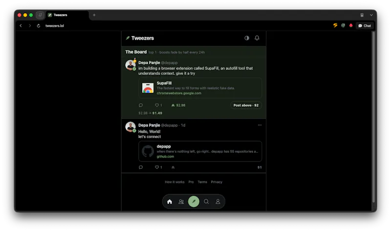391x231 pixels.
Task: Open chromewebstore.google.com link
Action: click(x=179, y=93)
